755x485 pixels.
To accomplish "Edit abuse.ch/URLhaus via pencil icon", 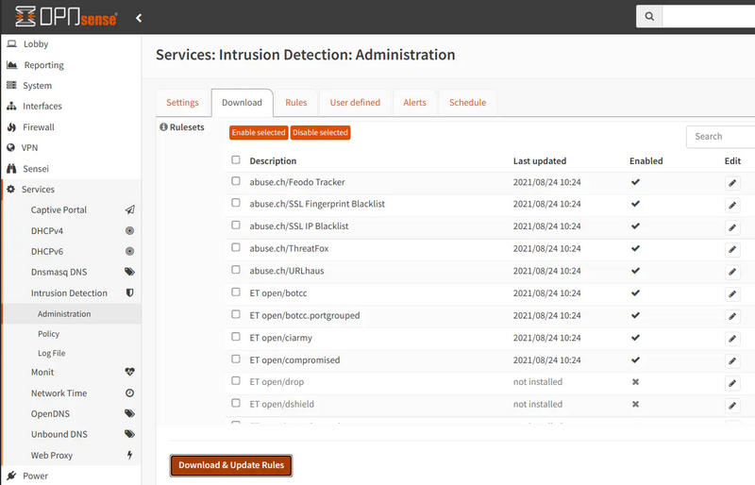I will [x=732, y=272].
